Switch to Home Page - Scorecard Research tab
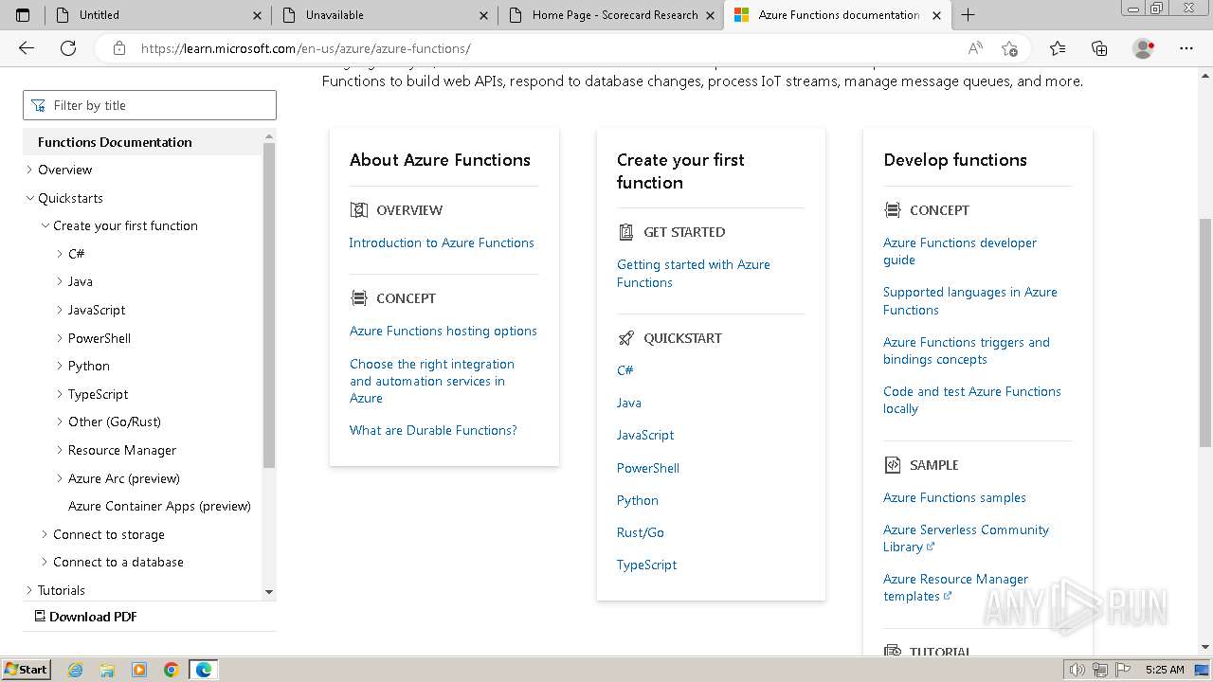The width and height of the screenshot is (1213, 682). point(611,15)
